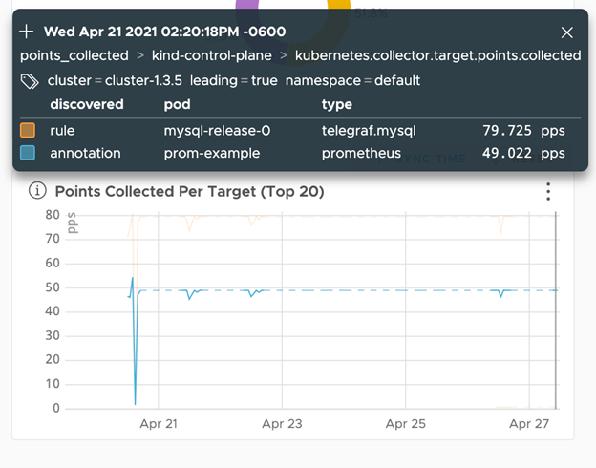This screenshot has height=468, width=596.
Task: Click the leading=true tag
Action: tap(234, 80)
